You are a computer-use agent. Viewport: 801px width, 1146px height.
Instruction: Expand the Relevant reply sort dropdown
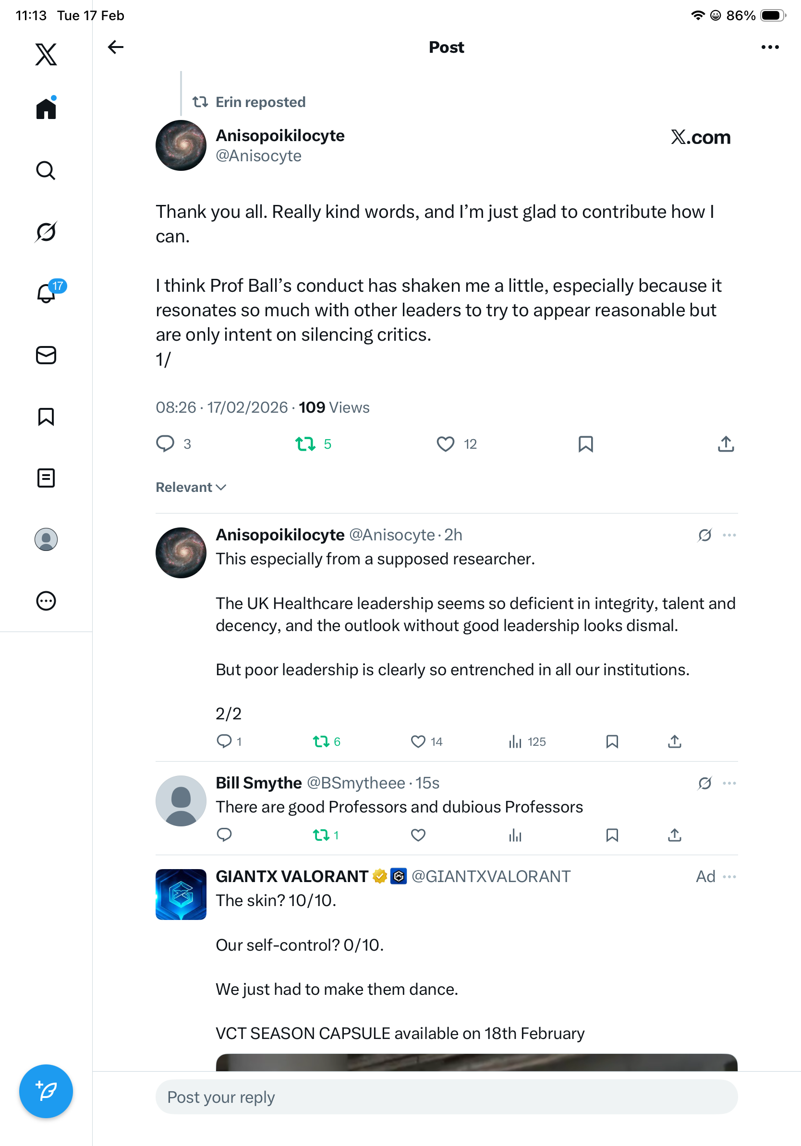click(191, 487)
